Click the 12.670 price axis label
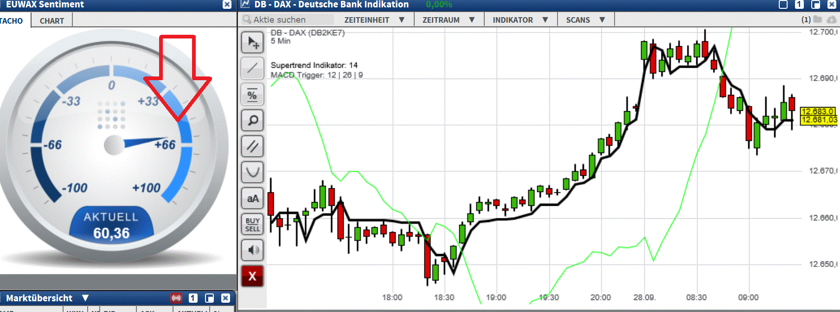Image resolution: width=840 pixels, height=312 pixels. coord(822,171)
